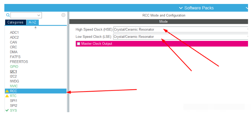The height and width of the screenshot is (114, 252).
Task: Select CAN in the peripheral list
Action: [x=13, y=42]
